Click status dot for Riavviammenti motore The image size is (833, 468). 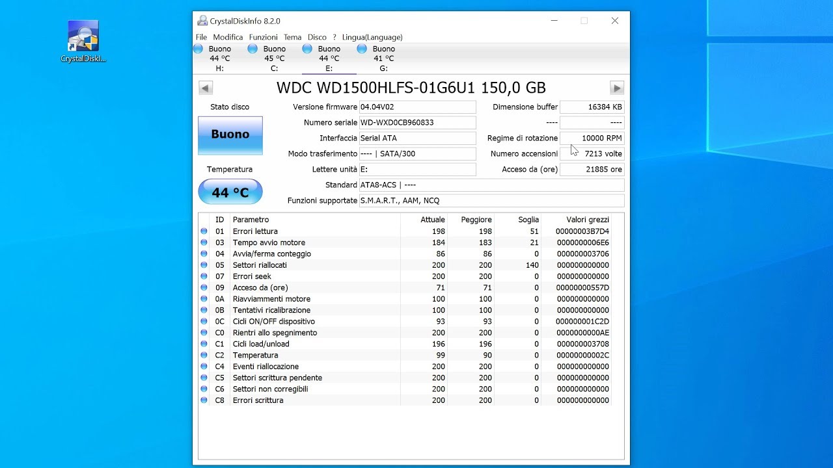pos(204,299)
